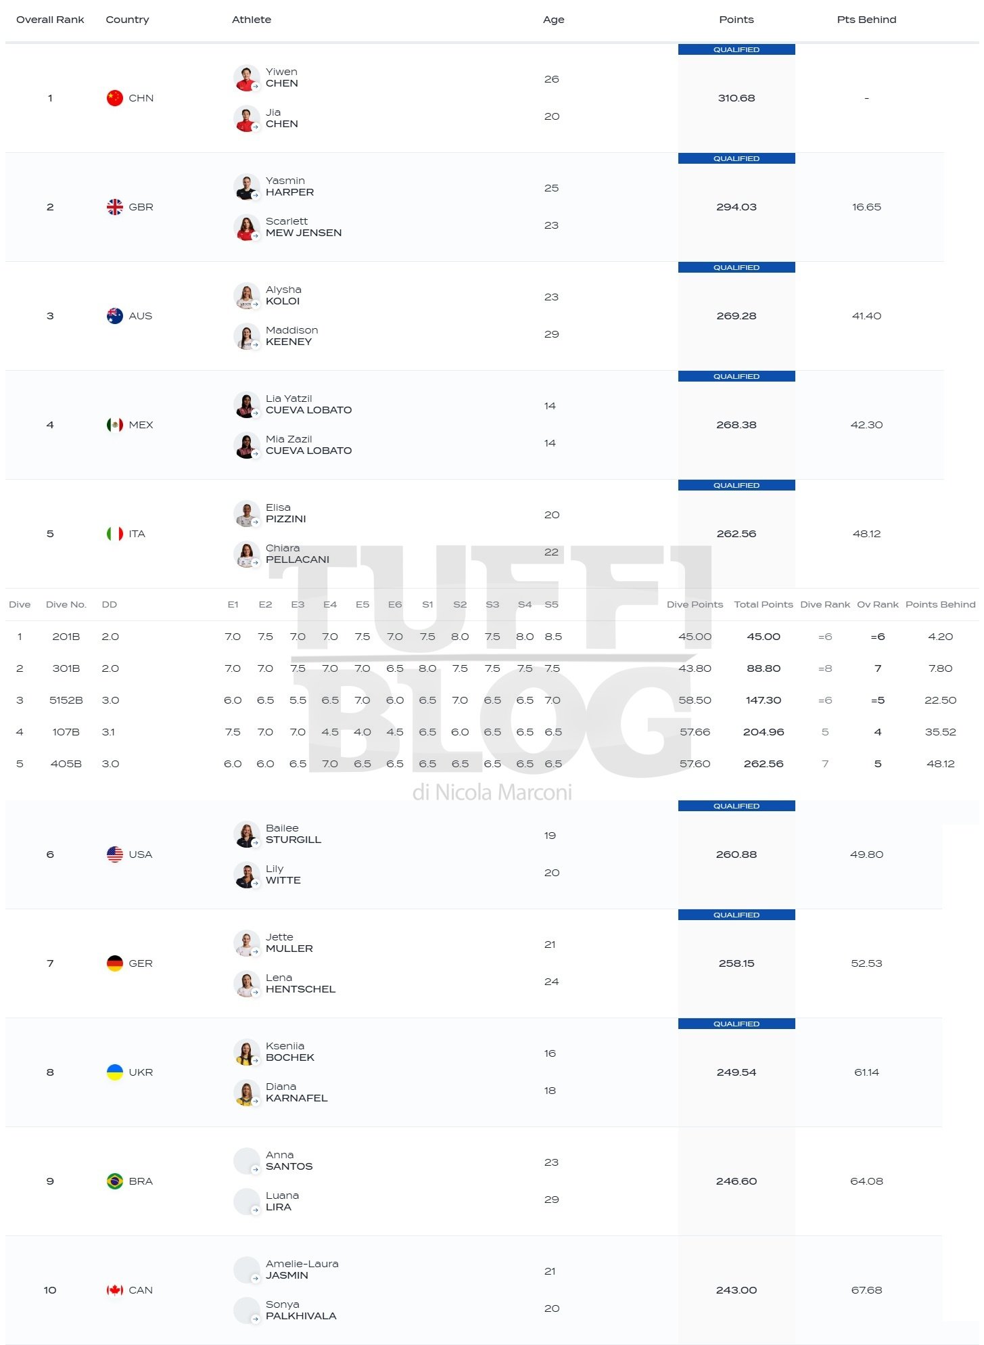
Task: Collapse Italy's dive details row
Action: click(x=473, y=534)
